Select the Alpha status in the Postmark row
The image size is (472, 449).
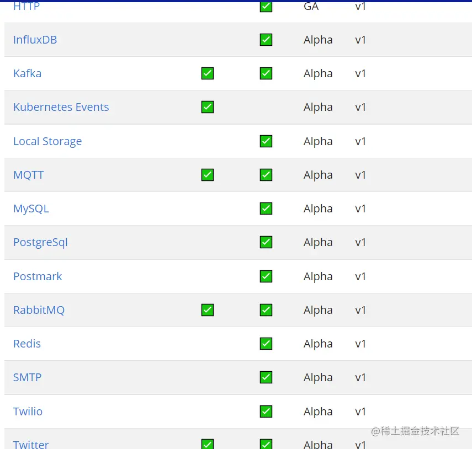coord(318,277)
